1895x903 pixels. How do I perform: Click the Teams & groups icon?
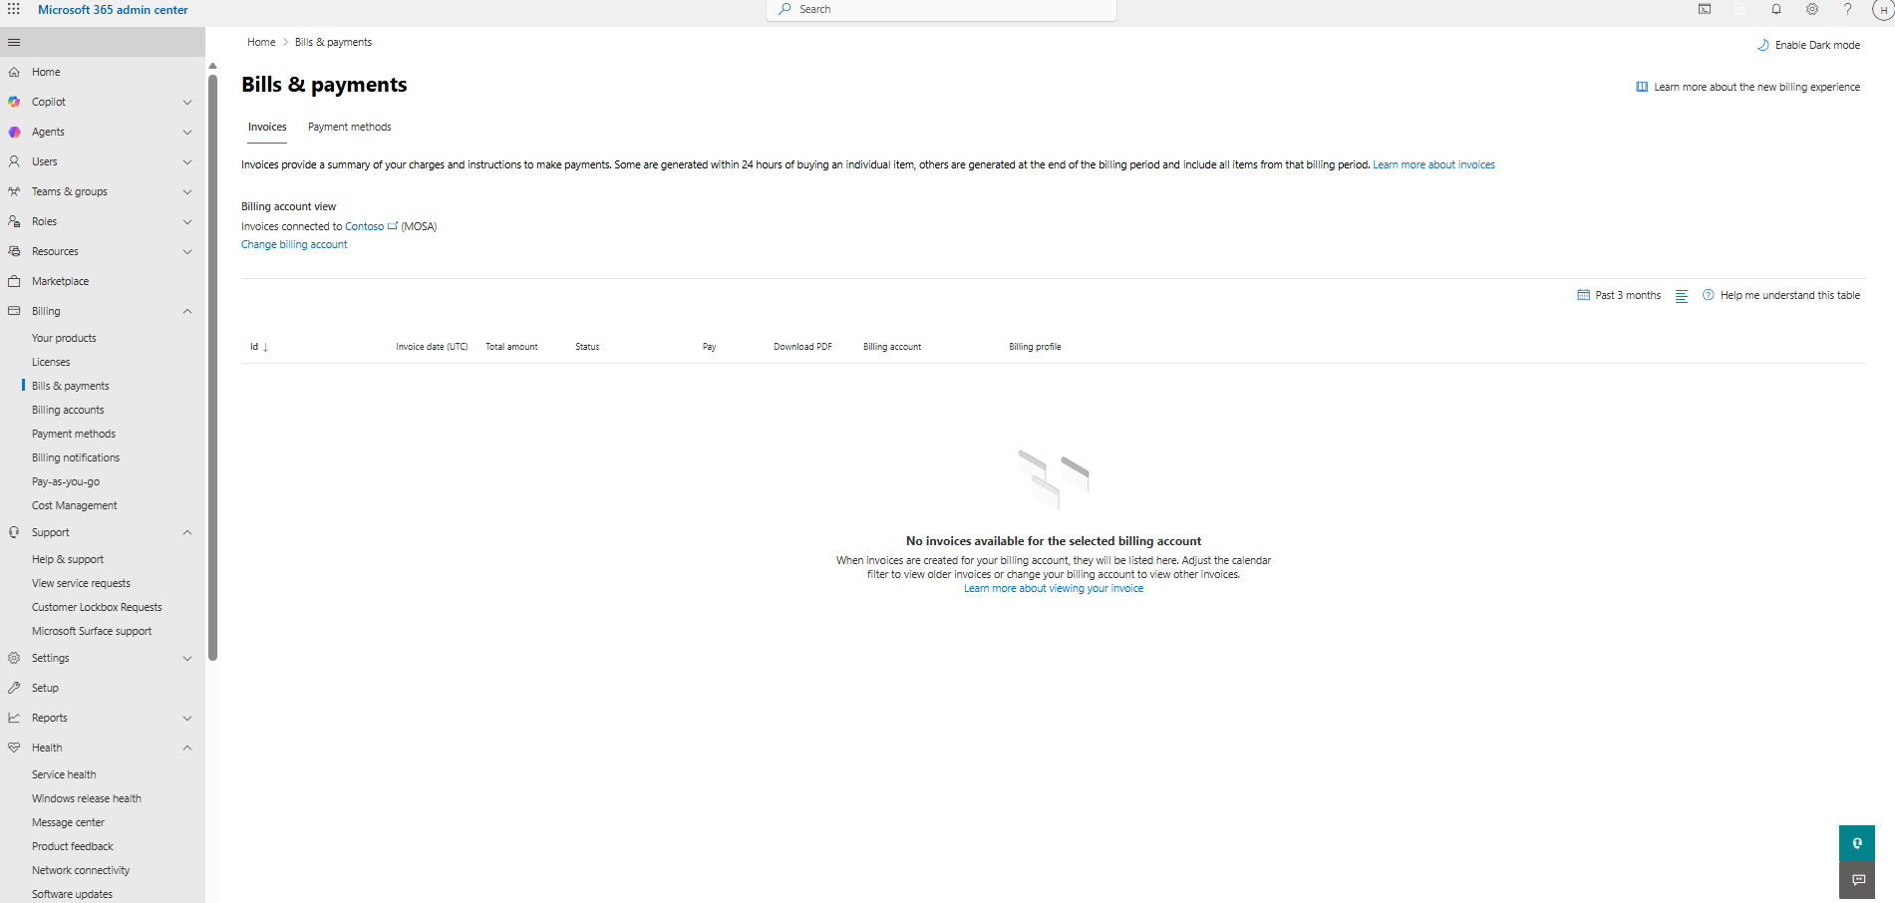[x=14, y=191]
